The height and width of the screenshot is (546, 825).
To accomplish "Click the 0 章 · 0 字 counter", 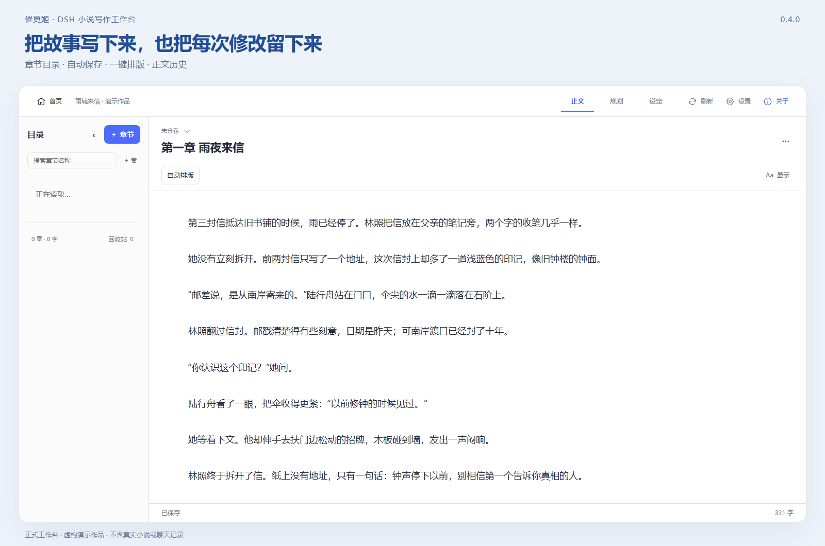I will (44, 239).
